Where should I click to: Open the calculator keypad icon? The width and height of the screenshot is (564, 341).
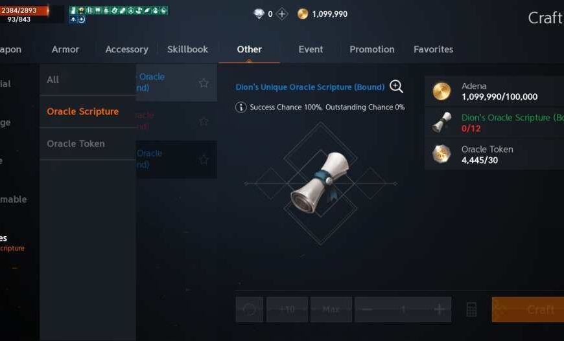471,309
